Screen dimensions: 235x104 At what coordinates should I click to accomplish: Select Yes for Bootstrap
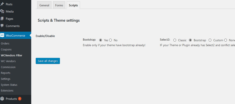coord(101,40)
